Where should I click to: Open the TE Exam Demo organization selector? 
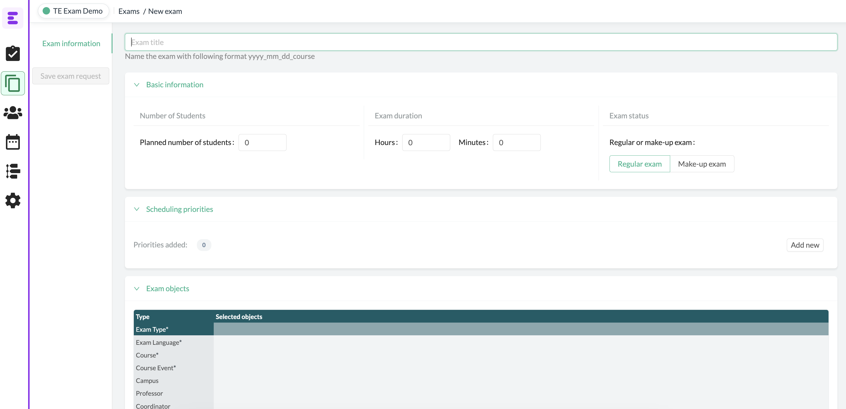click(x=73, y=11)
